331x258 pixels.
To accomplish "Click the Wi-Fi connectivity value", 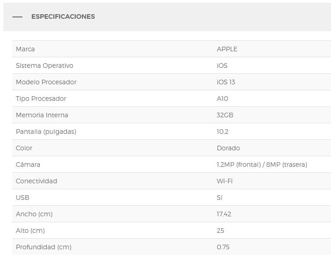I will coord(224,181).
